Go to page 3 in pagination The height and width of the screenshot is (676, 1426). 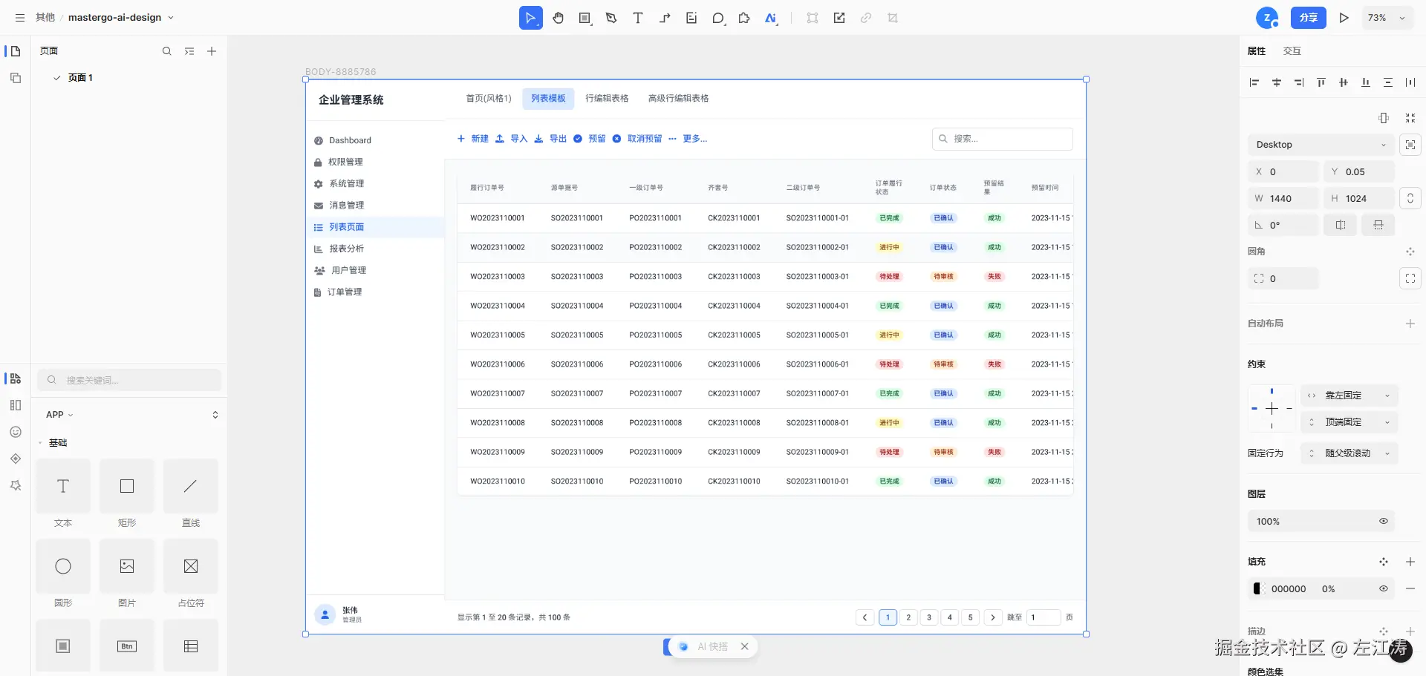point(929,617)
